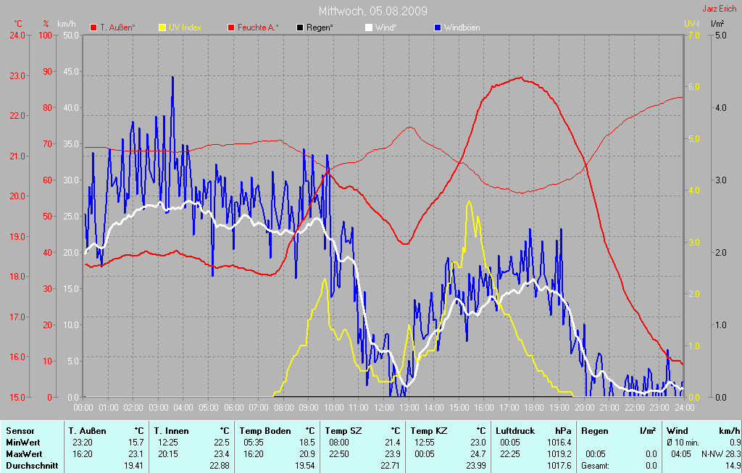Click the black Regen legend swatch
The image size is (742, 473).
click(300, 28)
